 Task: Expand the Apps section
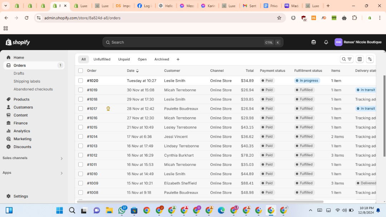tap(61, 173)
